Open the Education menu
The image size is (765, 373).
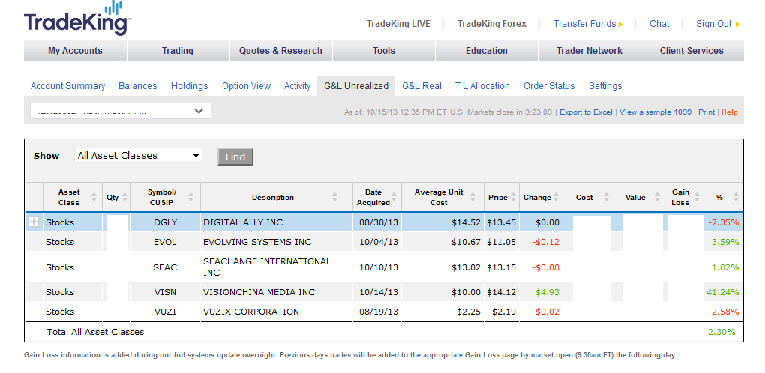487,51
